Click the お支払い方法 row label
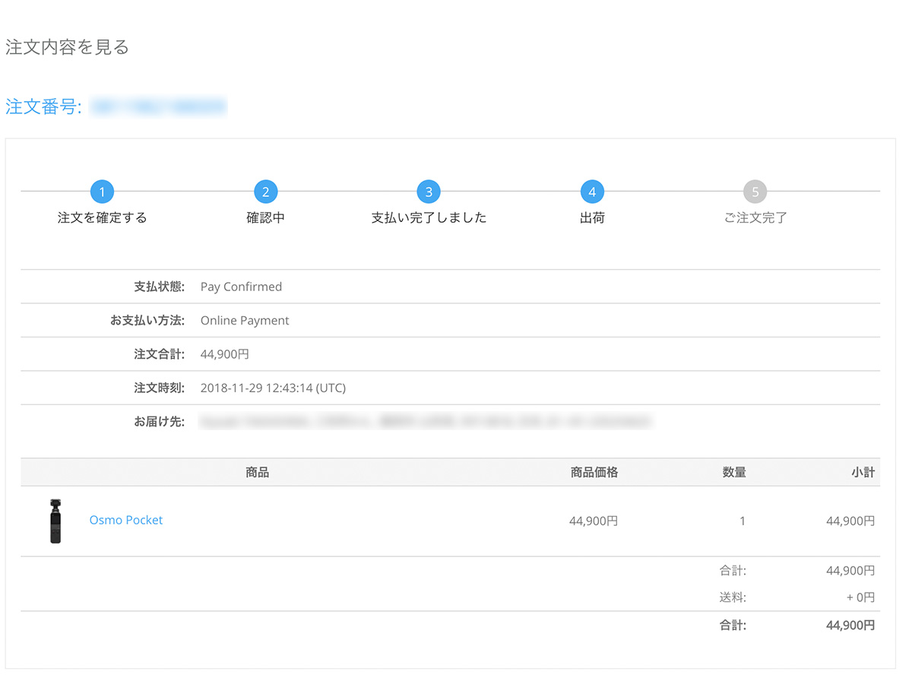 click(147, 321)
